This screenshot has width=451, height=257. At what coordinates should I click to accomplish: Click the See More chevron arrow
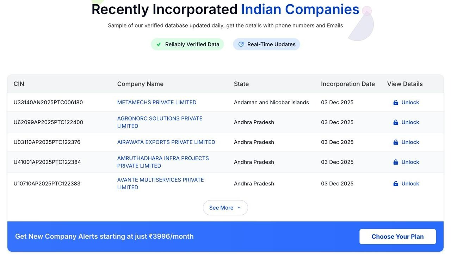pyautogui.click(x=239, y=208)
